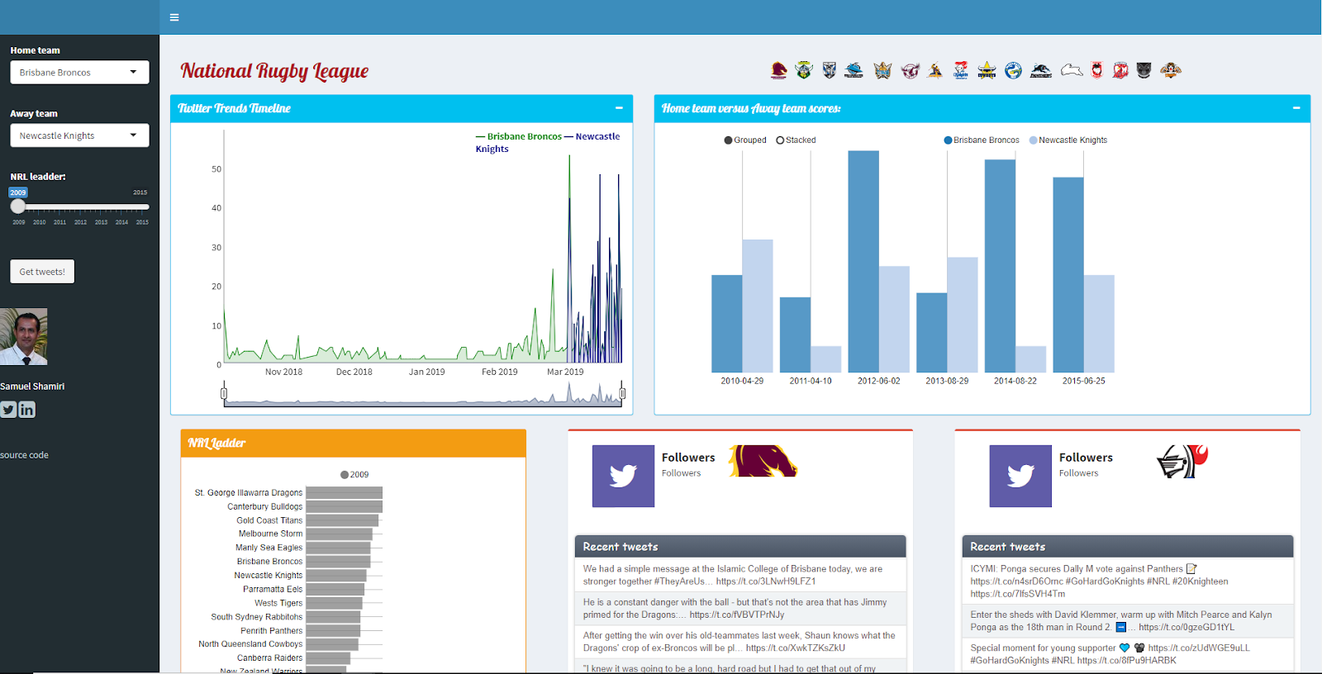Click the large Brisbane Broncos logo
This screenshot has width=1322, height=674.
pyautogui.click(x=763, y=461)
